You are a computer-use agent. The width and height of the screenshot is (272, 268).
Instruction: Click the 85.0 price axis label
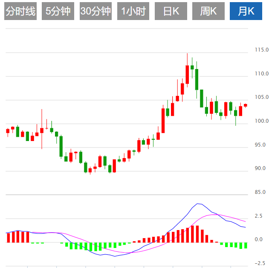(260, 192)
